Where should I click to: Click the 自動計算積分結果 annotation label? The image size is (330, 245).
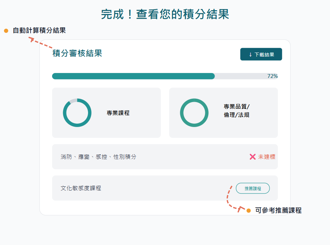[39, 31]
